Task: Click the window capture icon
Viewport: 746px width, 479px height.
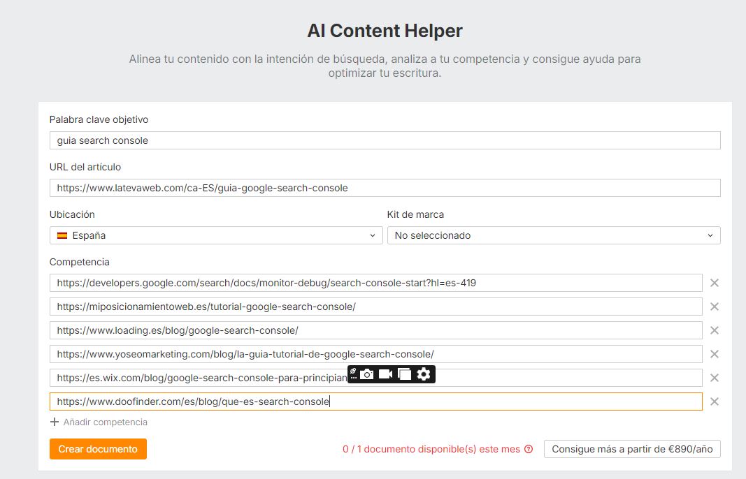Action: click(406, 375)
